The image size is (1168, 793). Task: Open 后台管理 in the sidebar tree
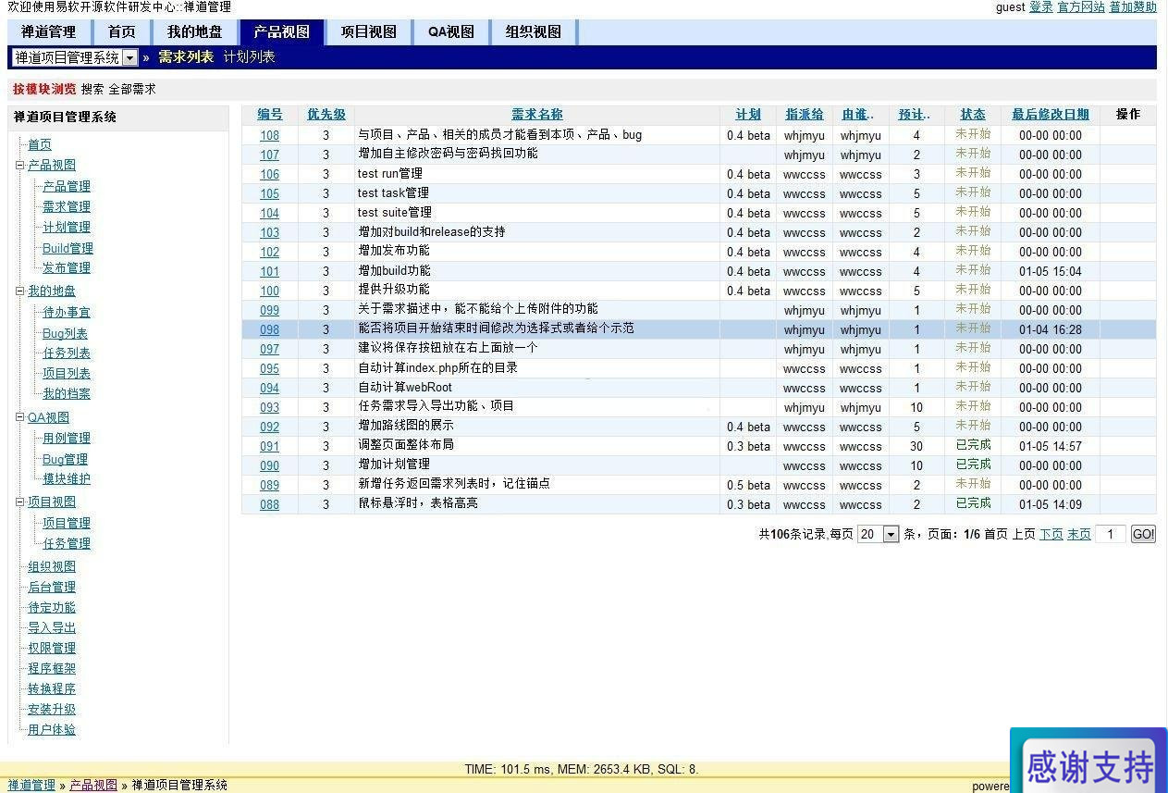click(52, 588)
